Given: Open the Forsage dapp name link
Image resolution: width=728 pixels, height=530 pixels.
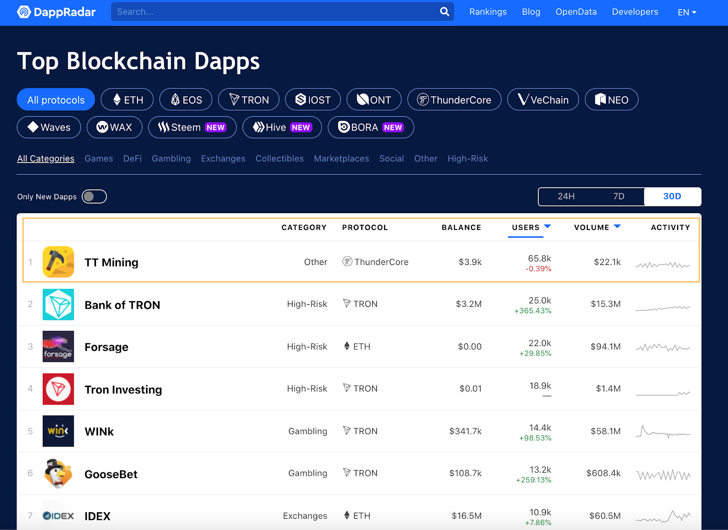Looking at the screenshot, I should click(106, 347).
